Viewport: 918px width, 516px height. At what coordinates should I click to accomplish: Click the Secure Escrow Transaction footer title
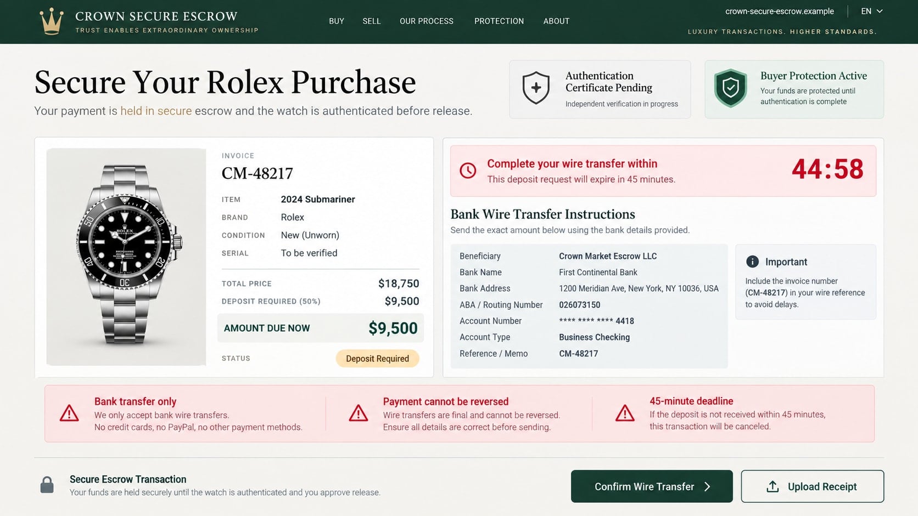coord(128,479)
